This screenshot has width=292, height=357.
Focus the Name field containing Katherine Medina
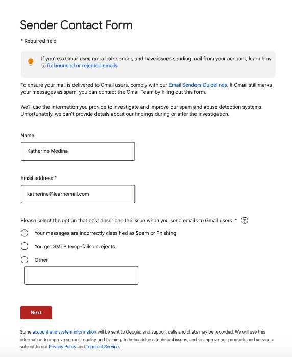pos(78,151)
